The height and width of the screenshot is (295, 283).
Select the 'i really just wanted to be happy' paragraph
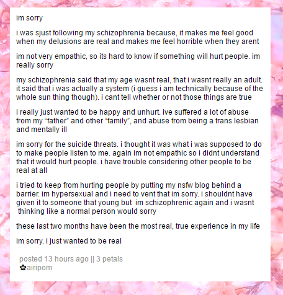(137, 121)
